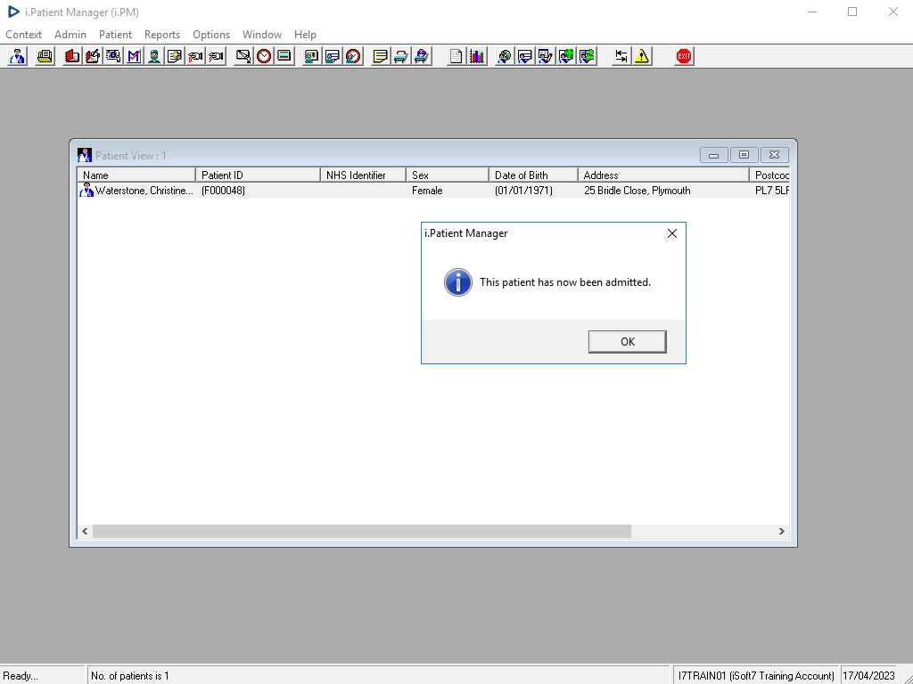Click the scroll-left arrow in Patient View
The height and width of the screenshot is (684, 913).
tap(85, 531)
